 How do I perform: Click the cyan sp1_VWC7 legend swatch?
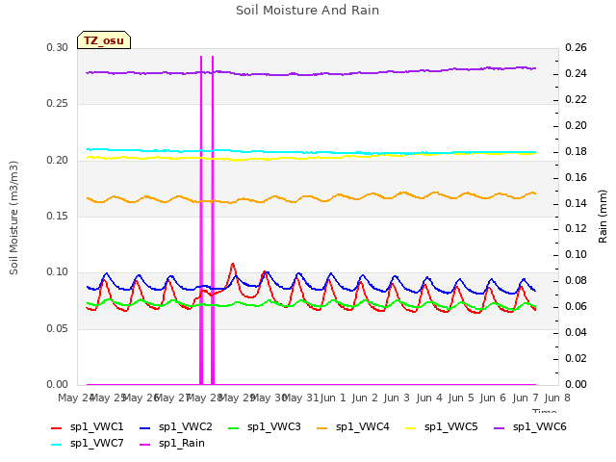[56, 445]
